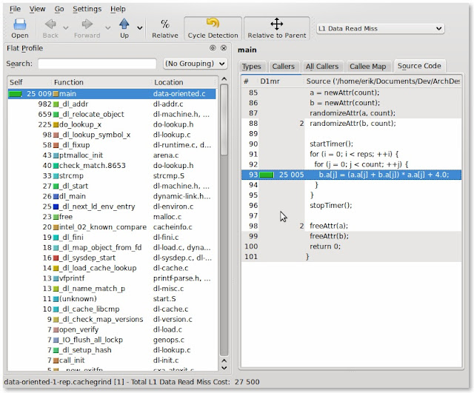Click the # line number column header

[x=250, y=81]
